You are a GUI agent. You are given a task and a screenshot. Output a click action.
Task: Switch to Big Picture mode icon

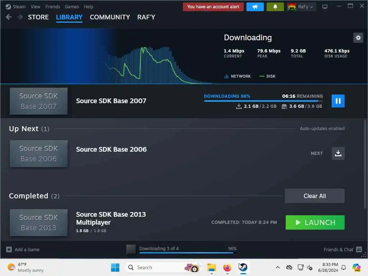click(x=325, y=7)
